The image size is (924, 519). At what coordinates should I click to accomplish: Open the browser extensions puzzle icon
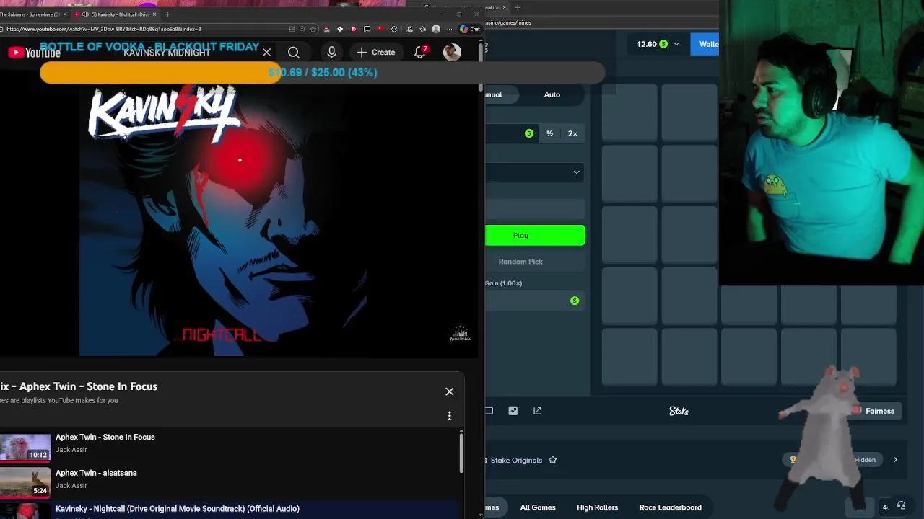pos(394,29)
